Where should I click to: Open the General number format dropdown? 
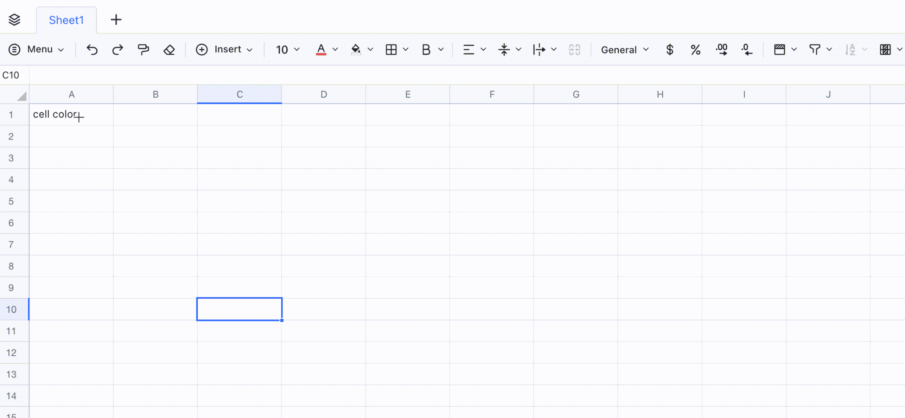[x=623, y=50]
